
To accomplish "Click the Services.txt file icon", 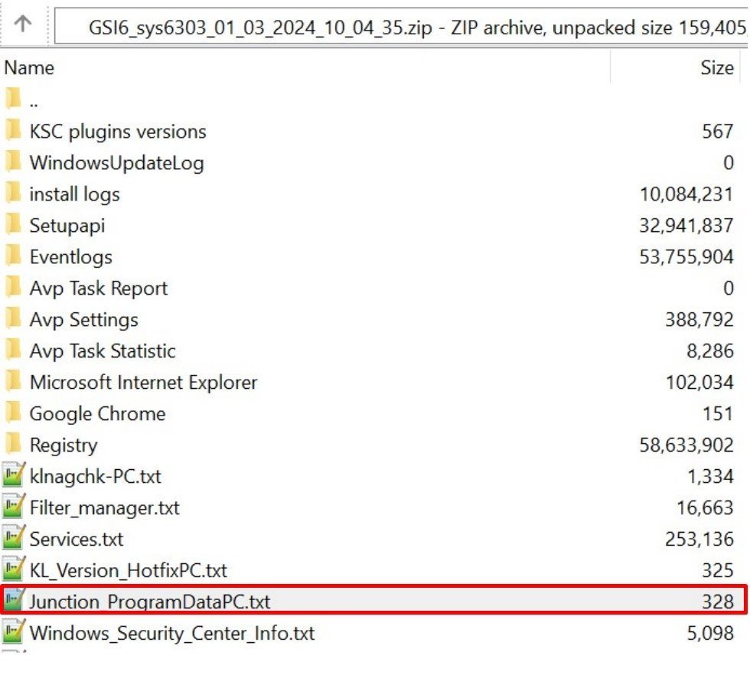I will click(x=13, y=537).
